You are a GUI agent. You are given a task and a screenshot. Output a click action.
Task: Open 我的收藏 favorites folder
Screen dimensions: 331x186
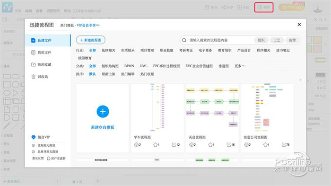pos(44,64)
